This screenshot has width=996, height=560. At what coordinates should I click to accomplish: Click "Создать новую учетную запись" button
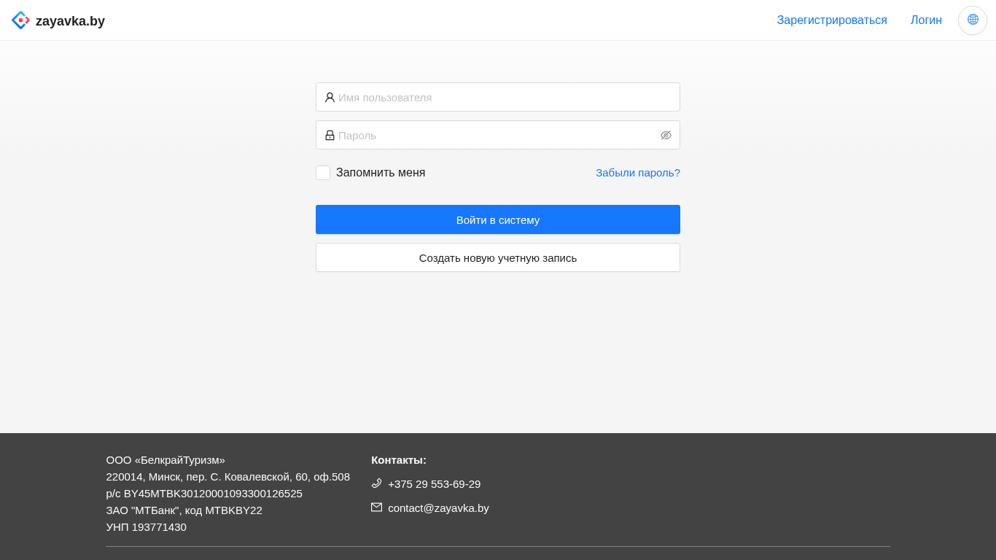click(498, 257)
